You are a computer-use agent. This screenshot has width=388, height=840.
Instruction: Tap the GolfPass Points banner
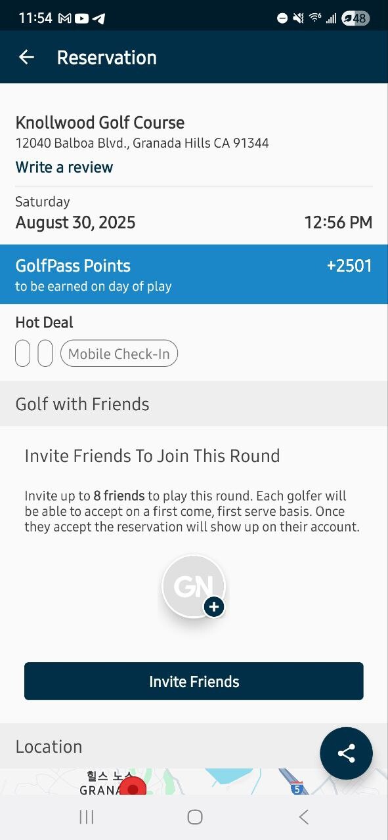coord(194,274)
